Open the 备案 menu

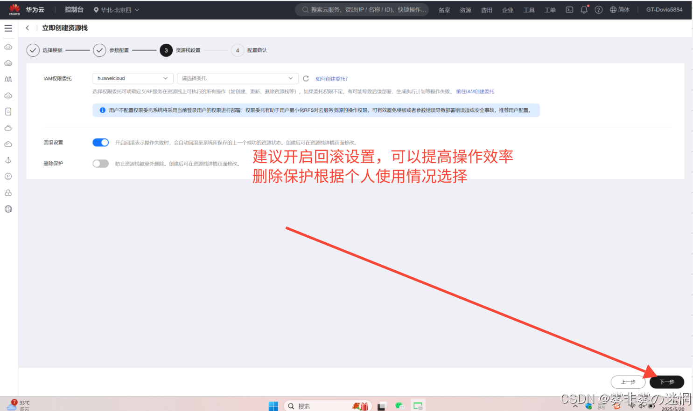444,10
